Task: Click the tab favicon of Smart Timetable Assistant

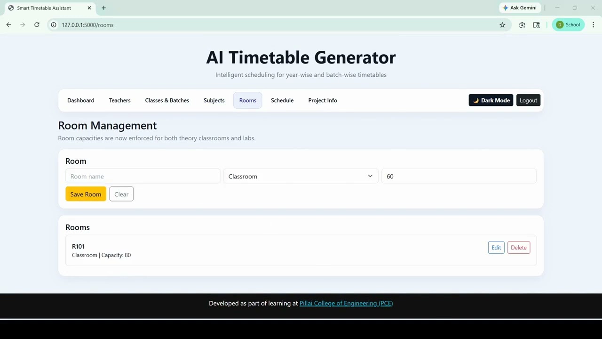Action: coord(11,8)
